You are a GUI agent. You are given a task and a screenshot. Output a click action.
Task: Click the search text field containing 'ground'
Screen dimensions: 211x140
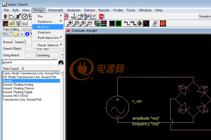30,62
